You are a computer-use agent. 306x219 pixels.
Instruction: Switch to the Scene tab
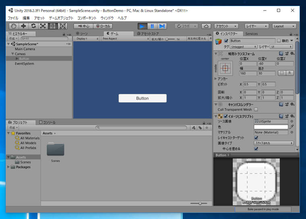(82, 34)
